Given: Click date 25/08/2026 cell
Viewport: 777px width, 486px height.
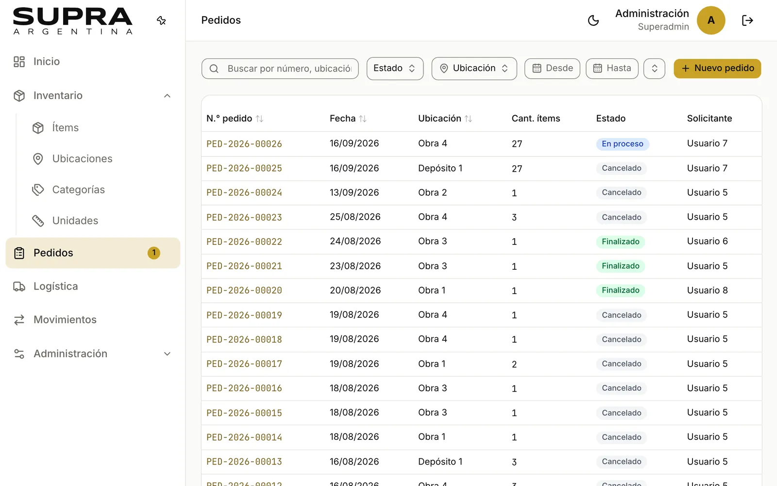Looking at the screenshot, I should click(355, 217).
